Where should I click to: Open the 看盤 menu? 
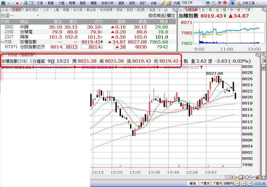point(51,3)
